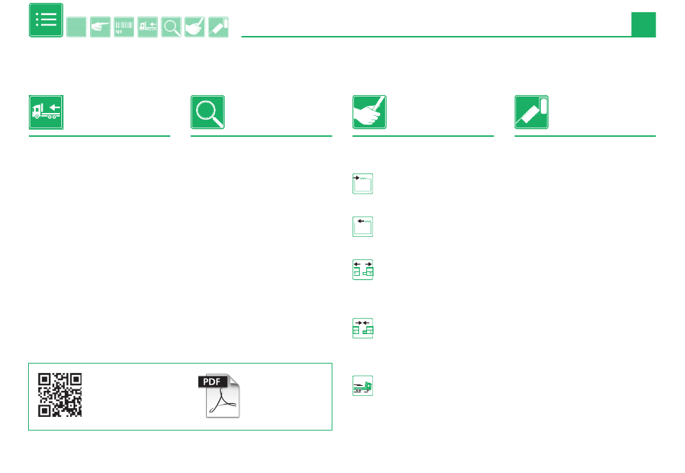
Task: Select the large hand holding pen section icon
Action: coord(370,112)
